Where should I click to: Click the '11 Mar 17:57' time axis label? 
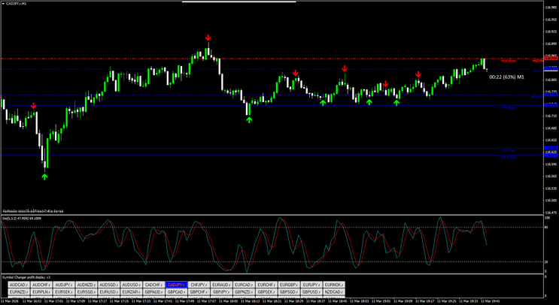[208, 300]
